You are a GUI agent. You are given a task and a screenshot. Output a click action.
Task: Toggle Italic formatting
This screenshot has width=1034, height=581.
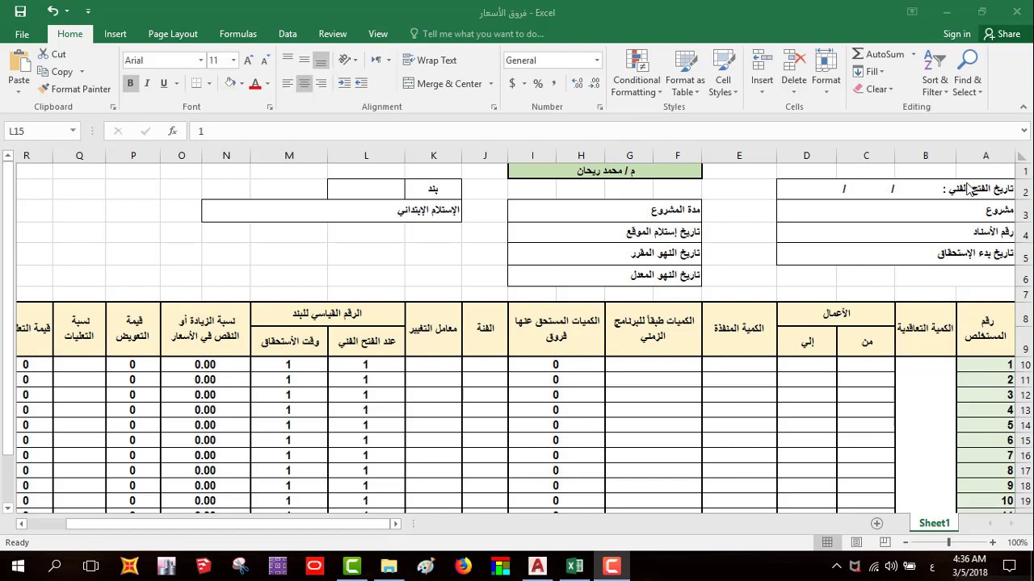(147, 83)
